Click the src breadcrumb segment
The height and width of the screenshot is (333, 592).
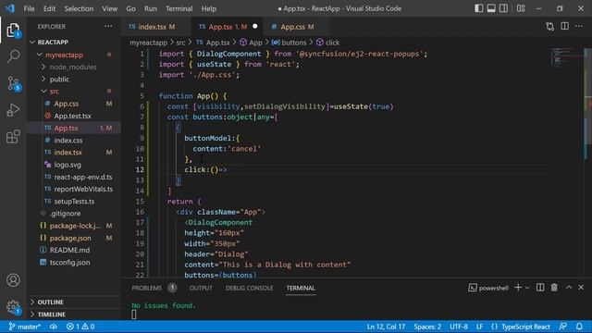coord(180,43)
